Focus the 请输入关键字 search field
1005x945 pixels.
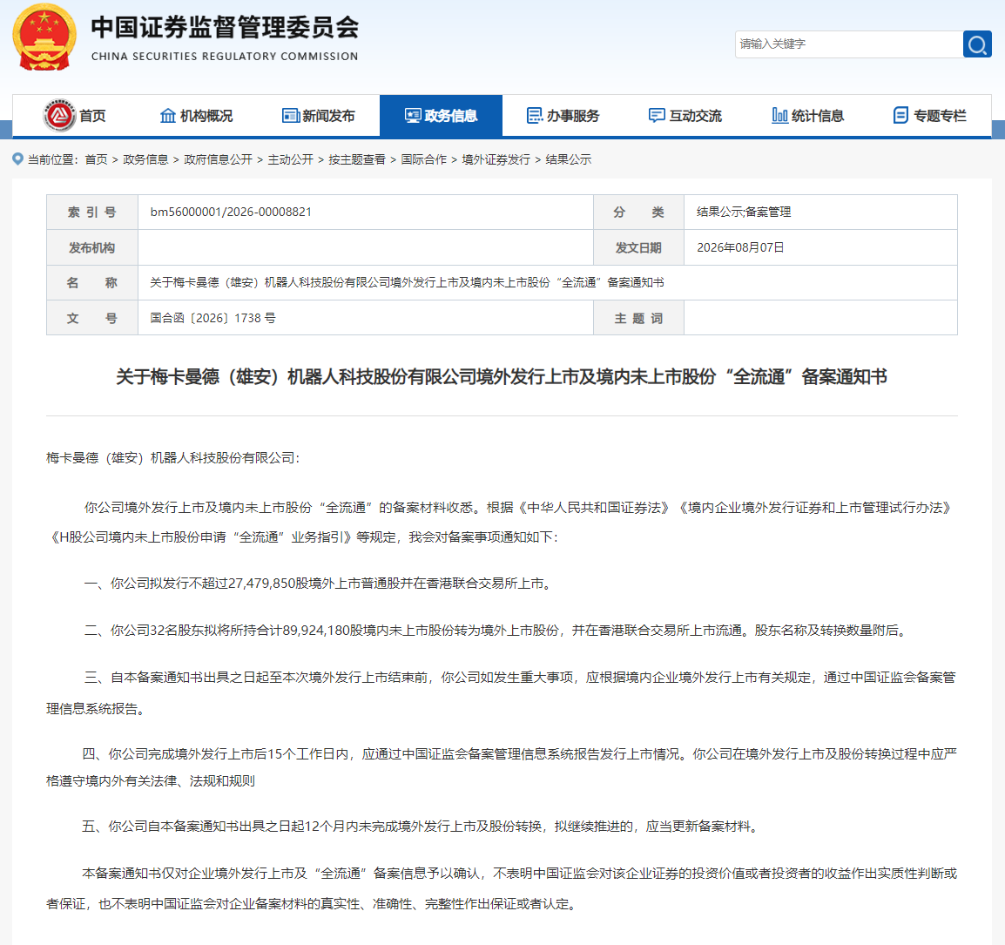tap(848, 44)
